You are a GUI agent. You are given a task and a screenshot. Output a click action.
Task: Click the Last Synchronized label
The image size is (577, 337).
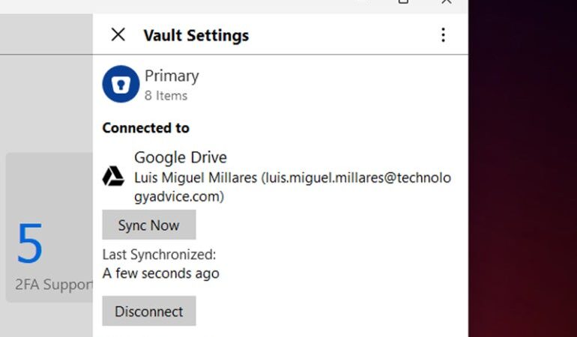[159, 255]
